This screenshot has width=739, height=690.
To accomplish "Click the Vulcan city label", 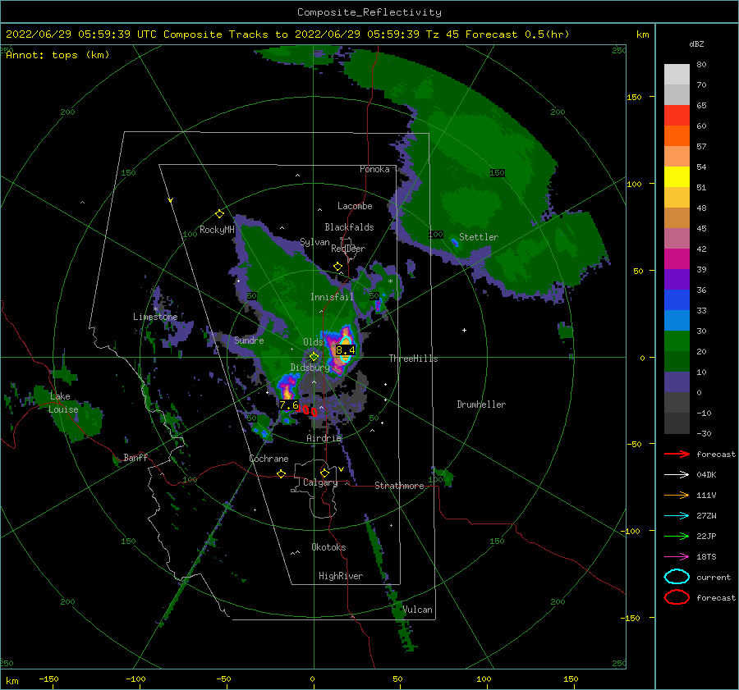I will 418,610.
